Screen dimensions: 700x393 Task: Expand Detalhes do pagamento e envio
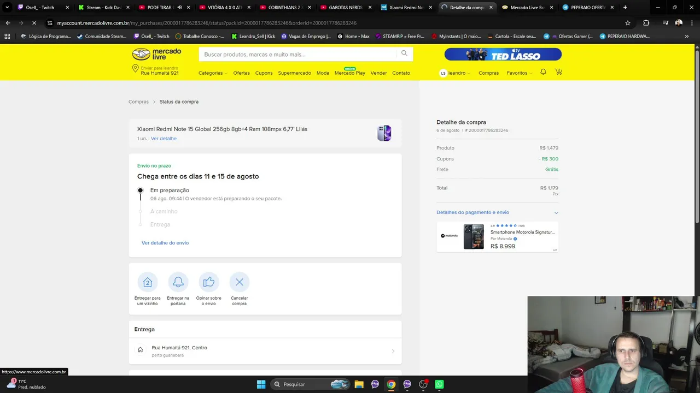497,212
